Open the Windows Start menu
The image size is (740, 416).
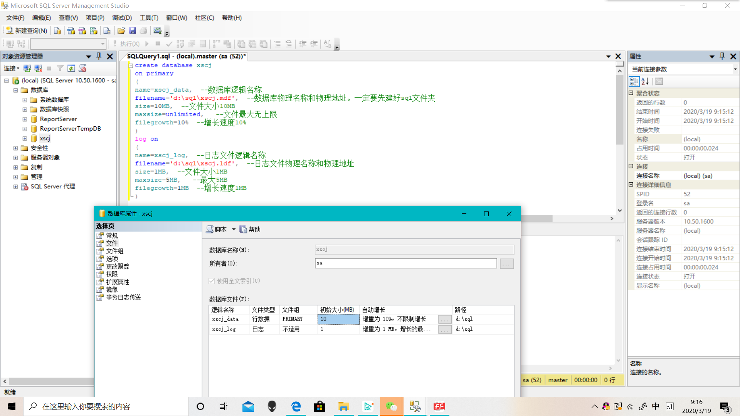pos(12,406)
